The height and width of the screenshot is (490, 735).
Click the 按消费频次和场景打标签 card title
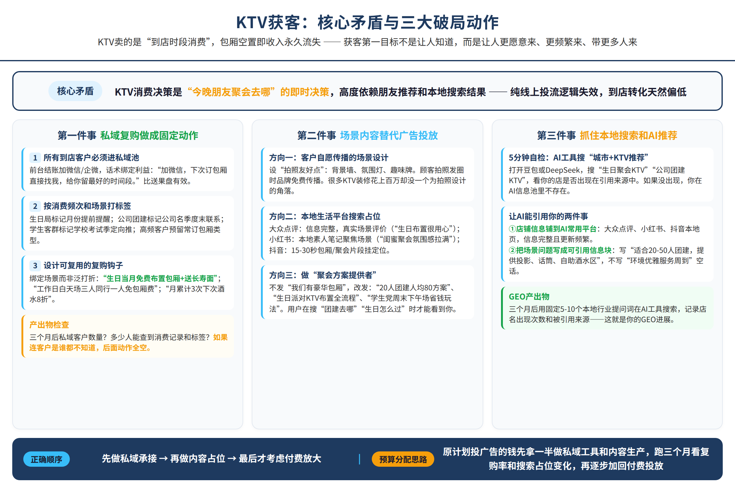coord(87,206)
